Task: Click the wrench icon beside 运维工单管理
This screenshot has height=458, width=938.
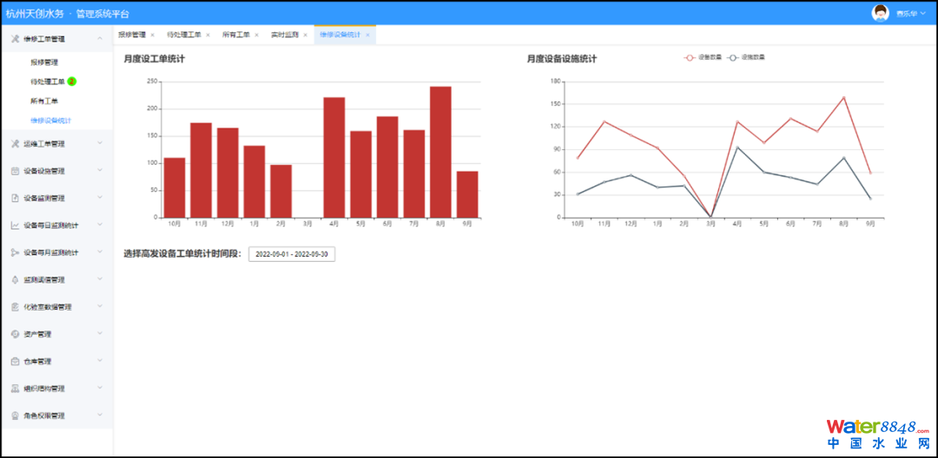Action: [x=16, y=144]
